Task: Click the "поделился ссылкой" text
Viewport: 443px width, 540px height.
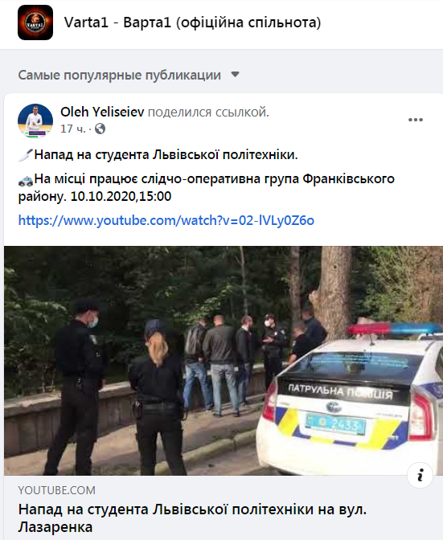Action: click(208, 112)
